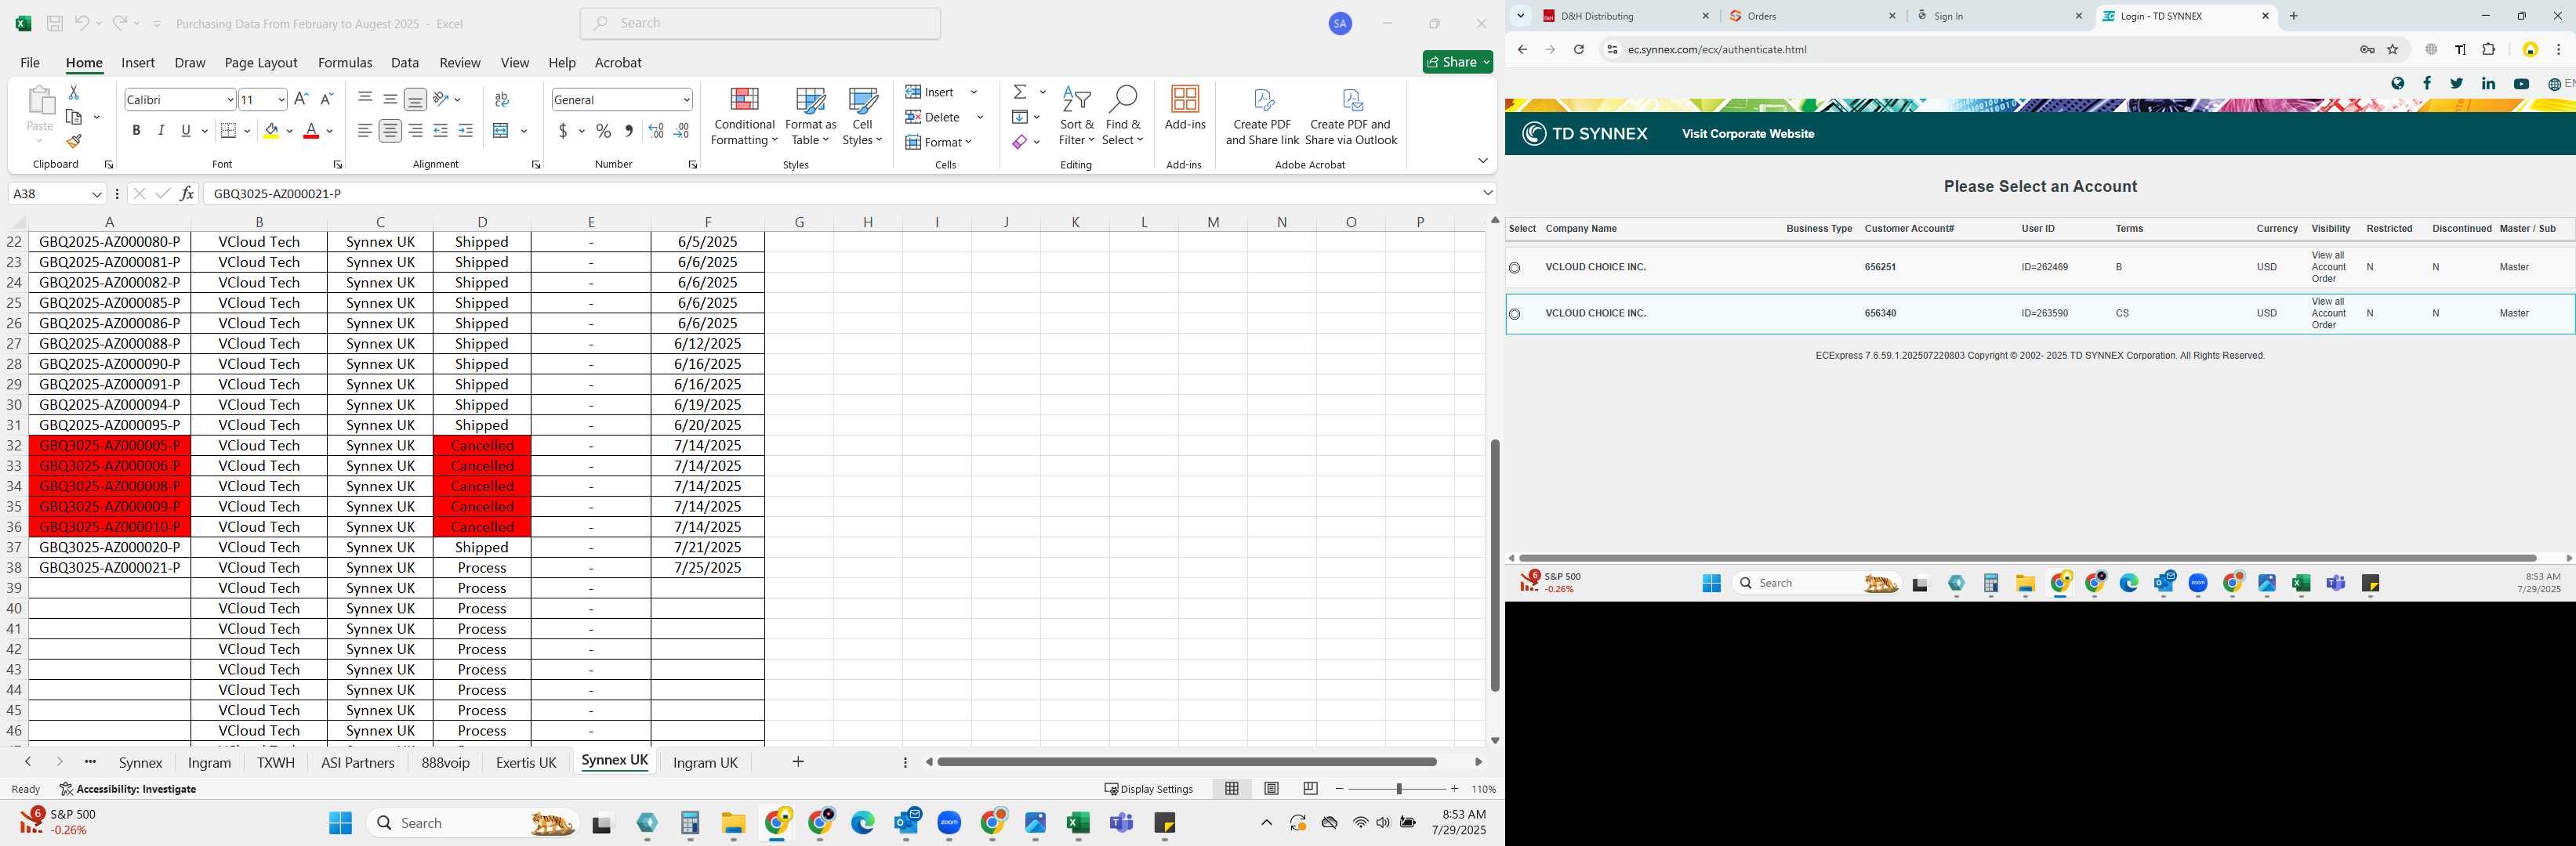Open the File menu in Excel
This screenshot has width=2576, height=846.
coord(30,62)
